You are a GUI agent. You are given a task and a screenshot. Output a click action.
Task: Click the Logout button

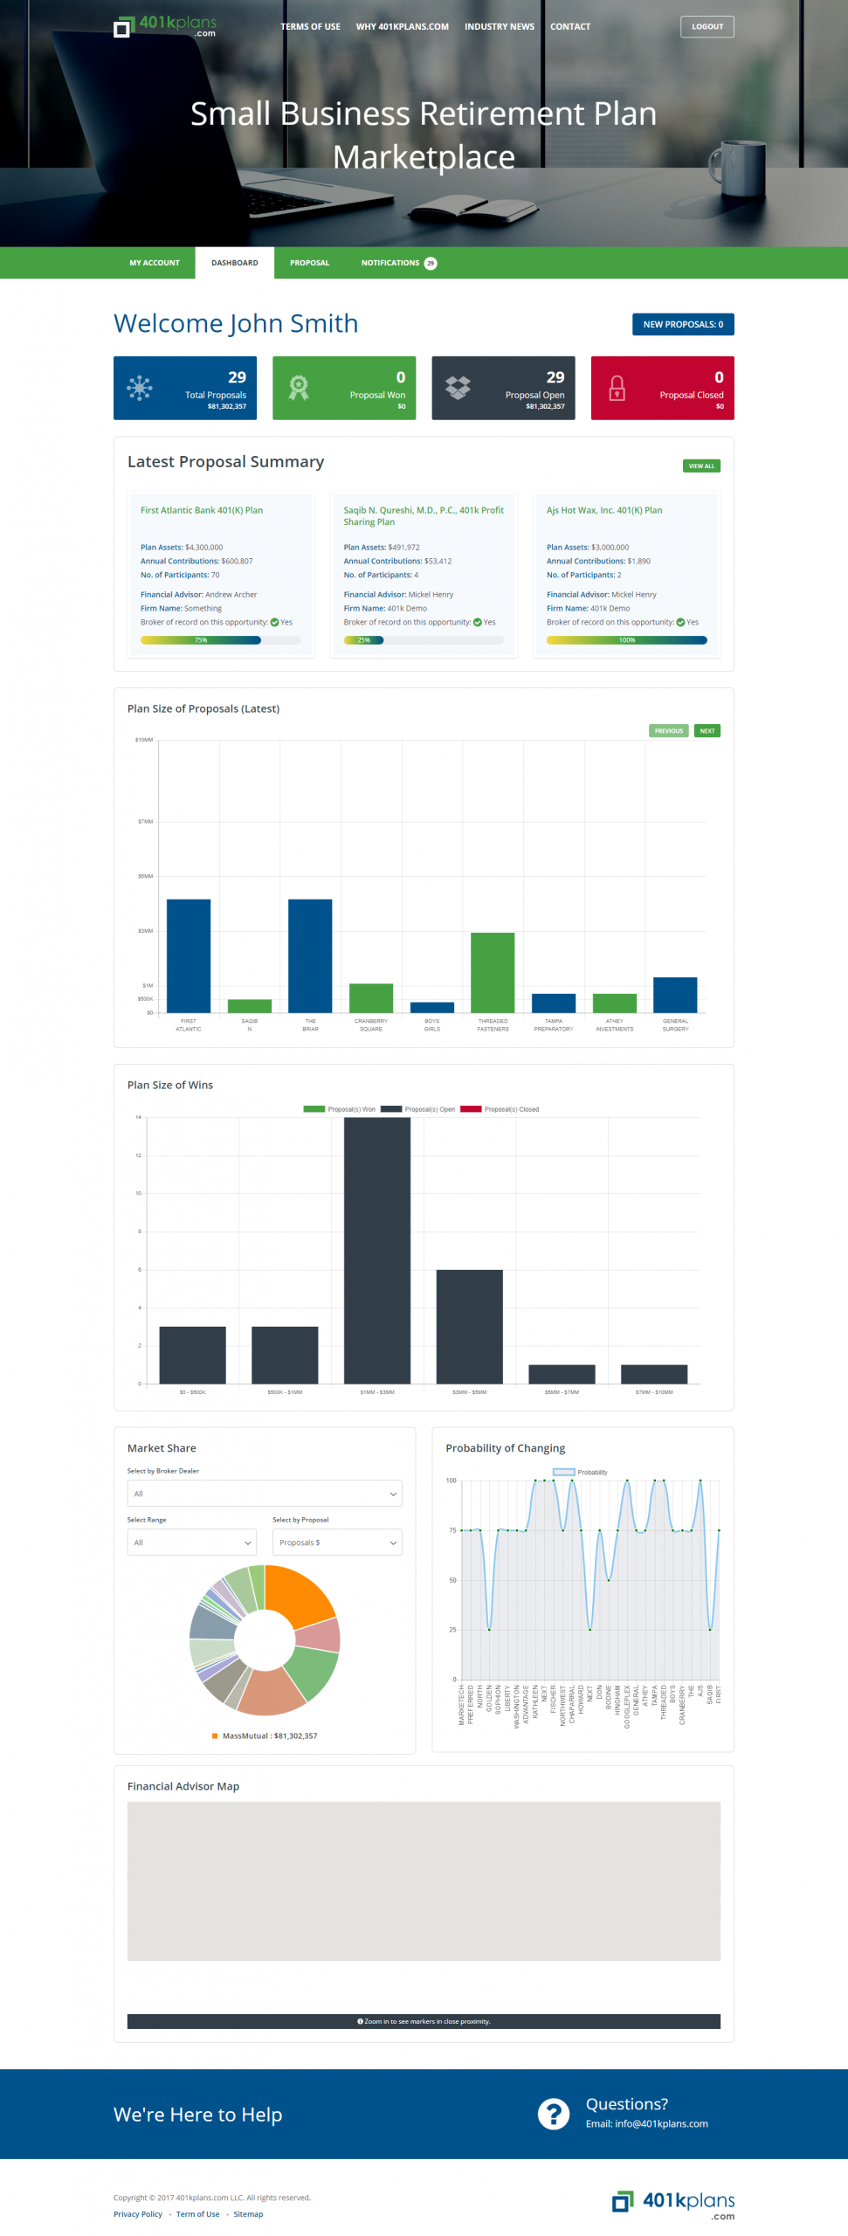tap(707, 26)
